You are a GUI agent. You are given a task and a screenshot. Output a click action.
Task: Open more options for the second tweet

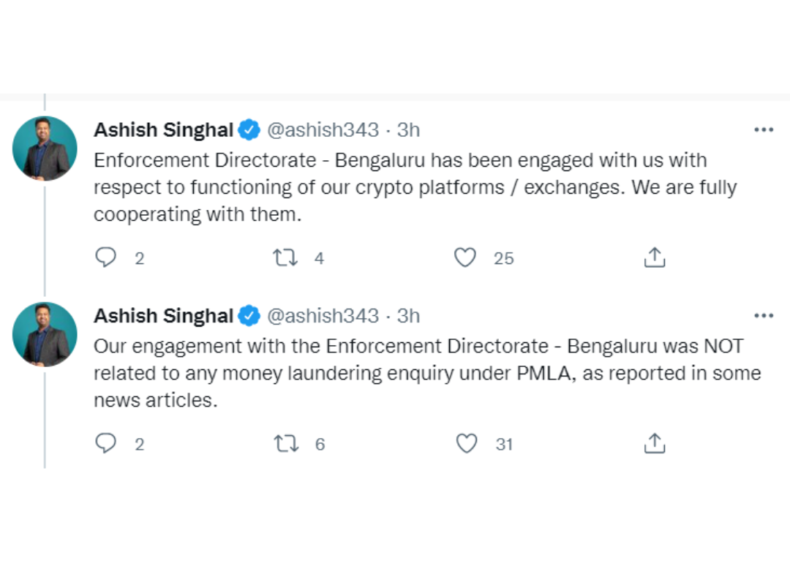[x=763, y=316]
